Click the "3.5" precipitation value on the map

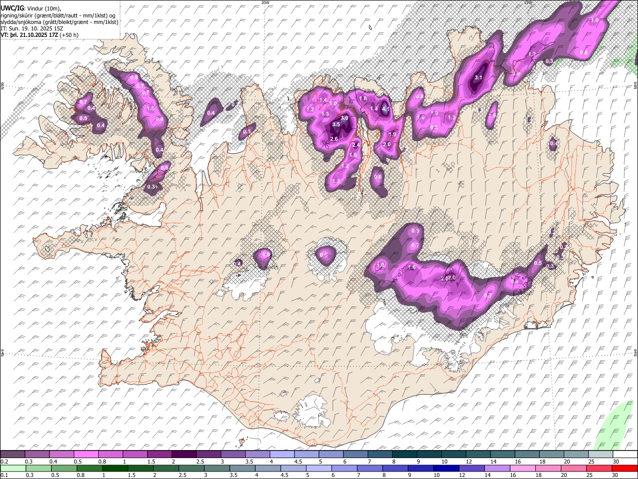click(x=336, y=125)
